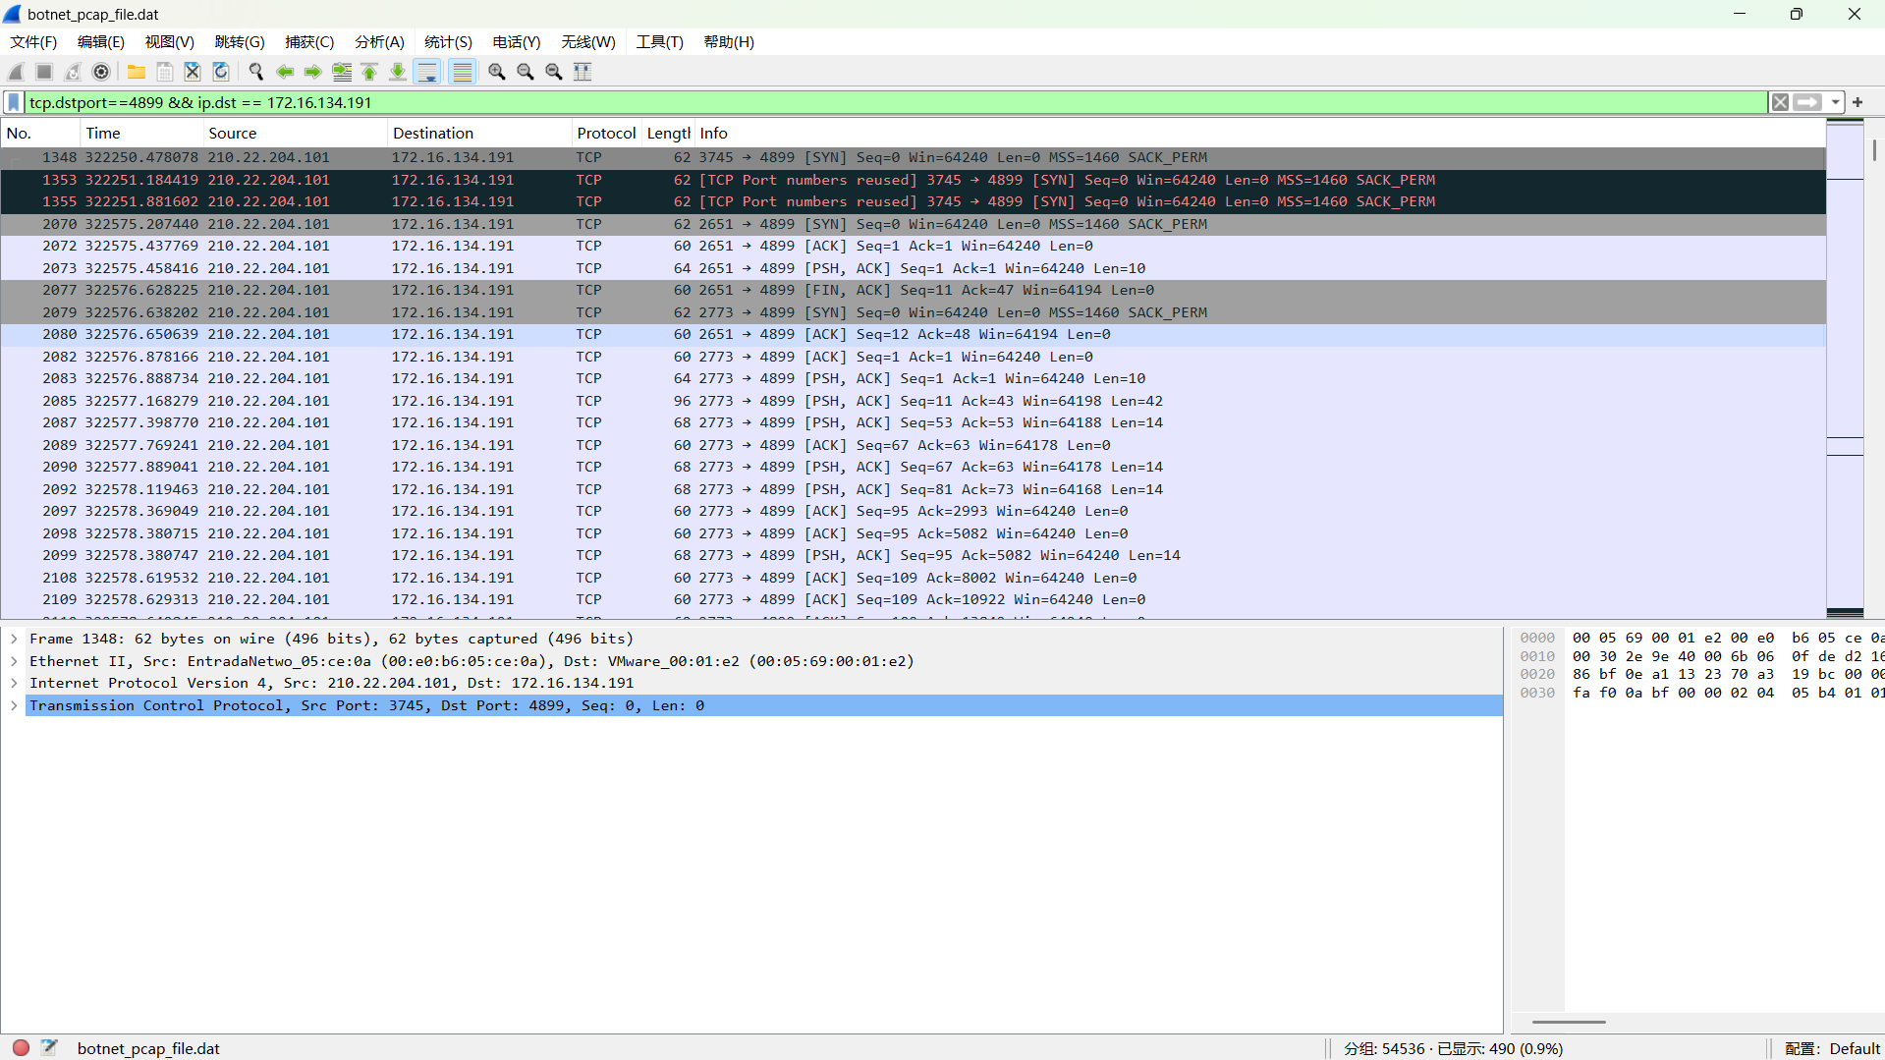Zoom out the main window text
Viewport: 1885px width, 1060px height.
tap(526, 72)
